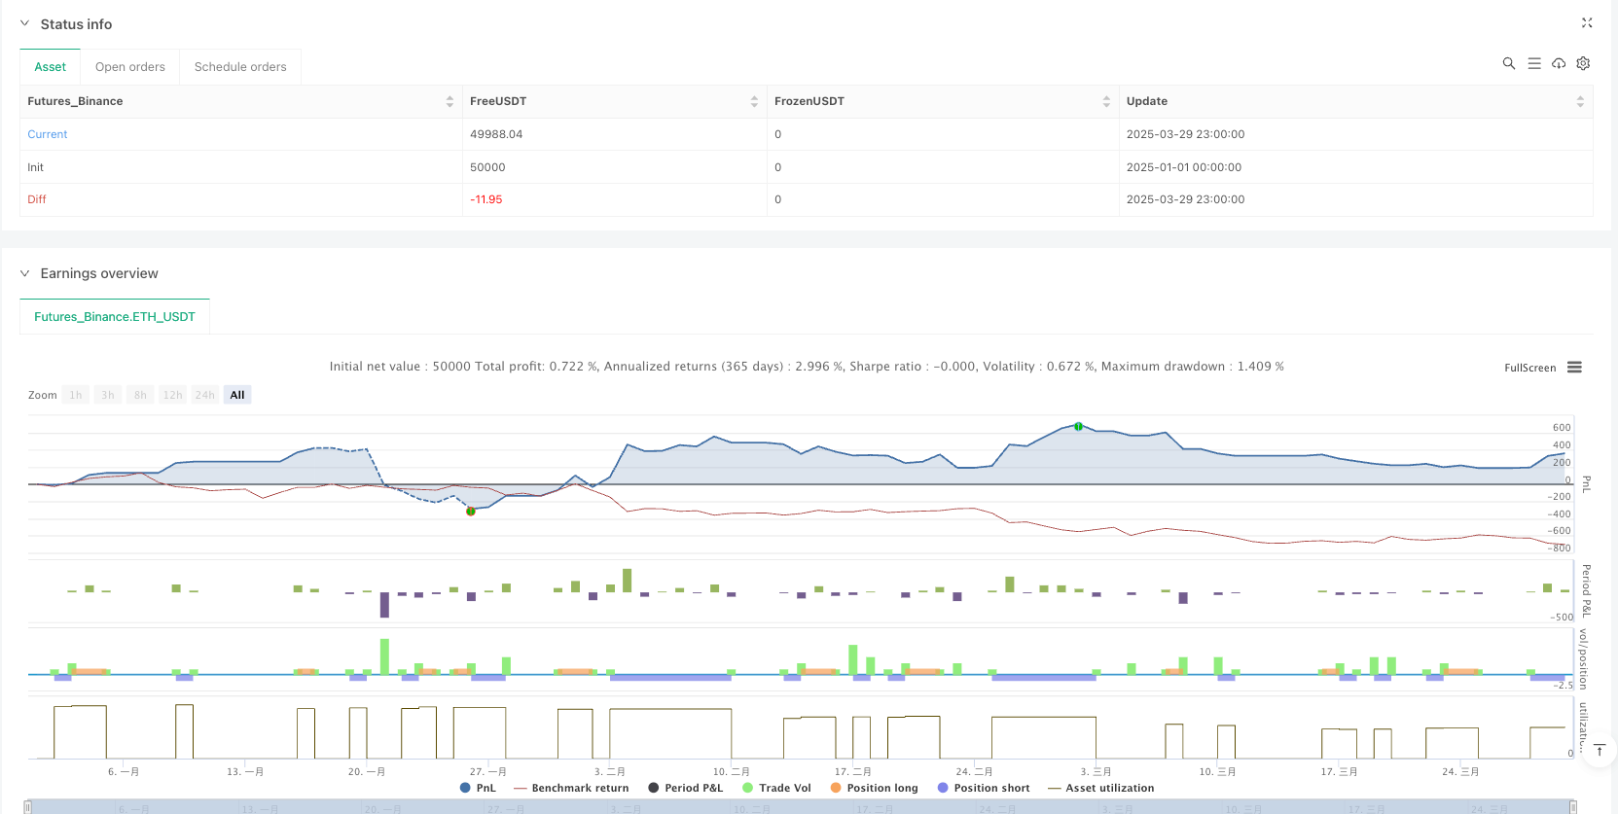Click the chart navigator range bar
Viewport: 1618px width, 814px height.
coord(800,806)
